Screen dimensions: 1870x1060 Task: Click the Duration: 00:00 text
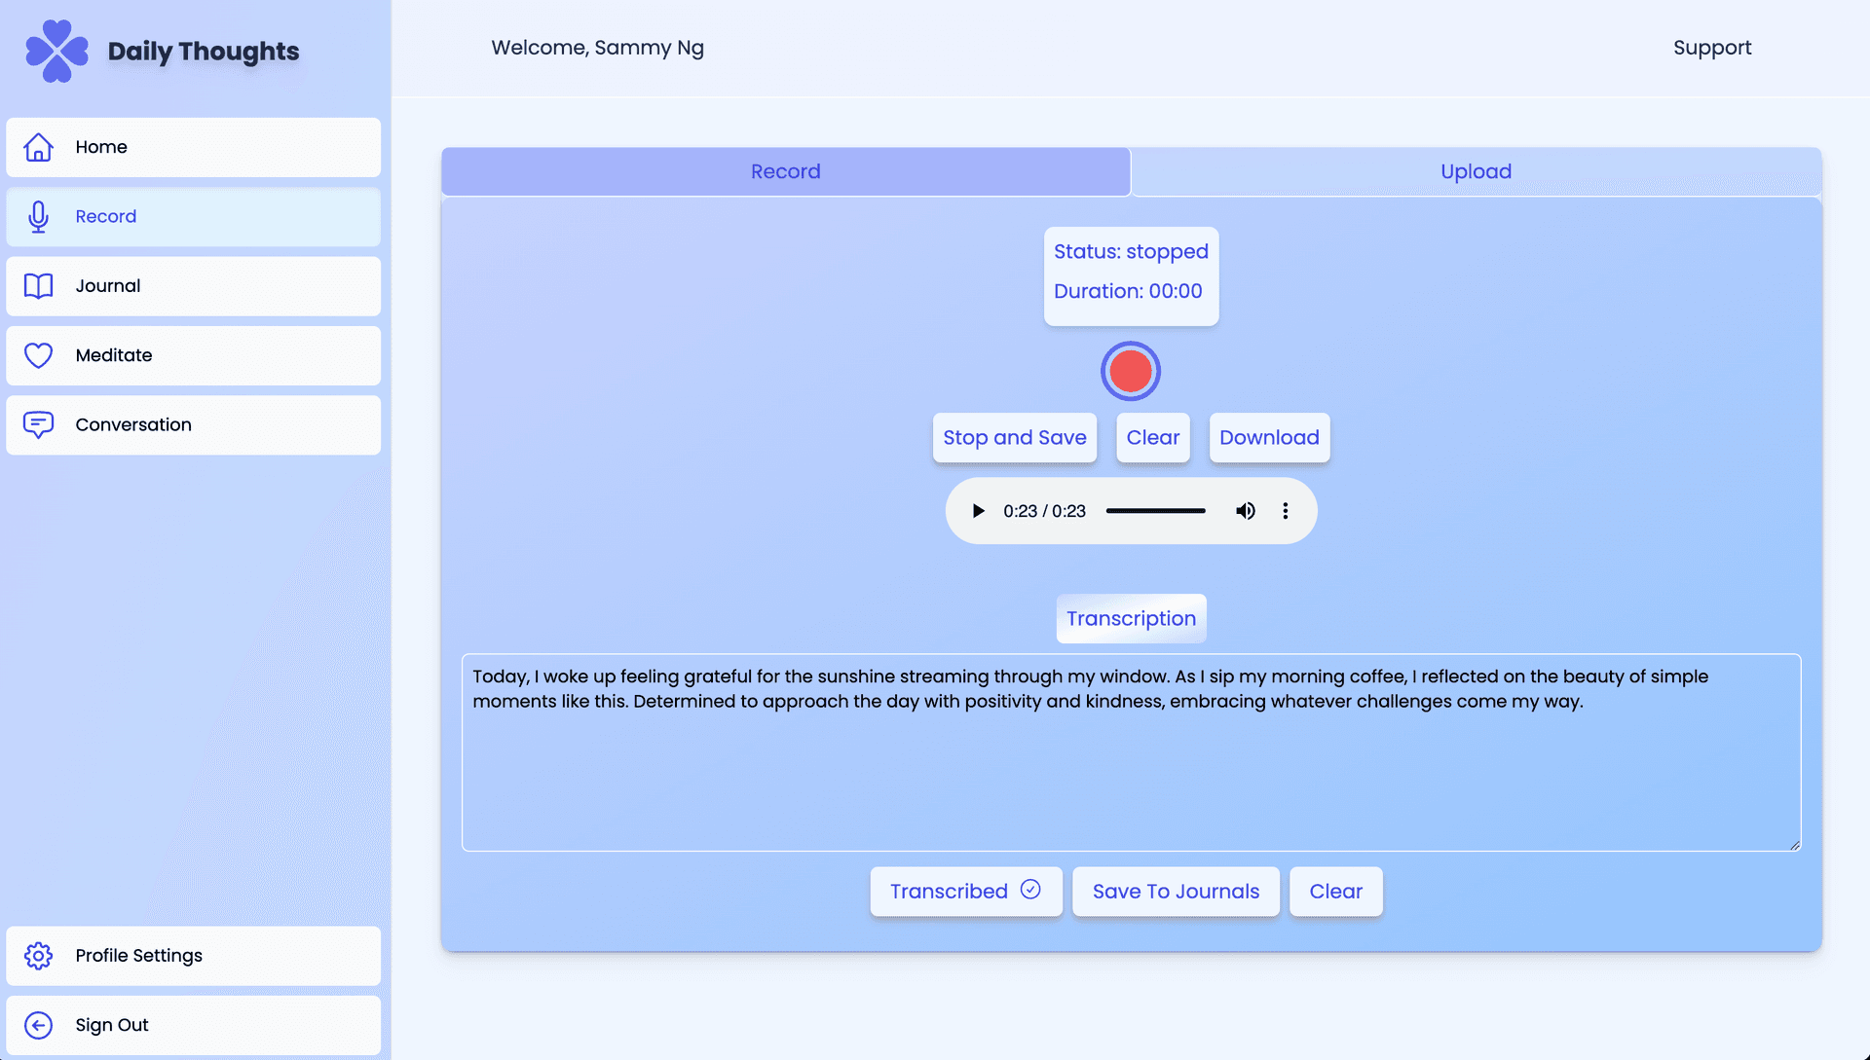pyautogui.click(x=1128, y=291)
